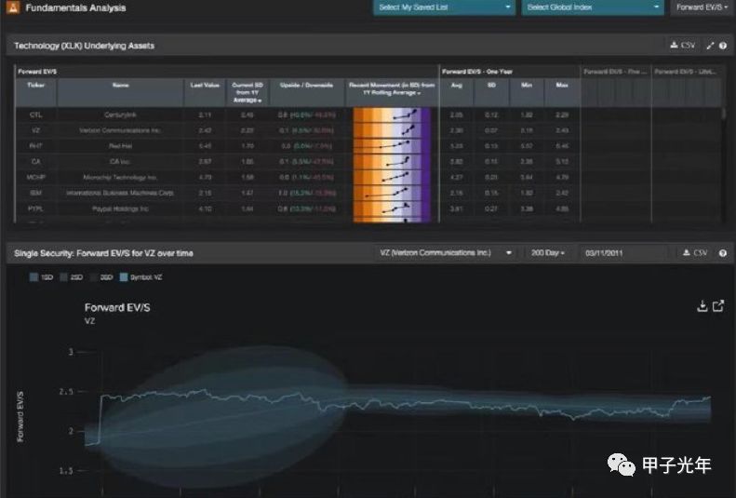Toggle the 3SD legend series

tap(101, 277)
